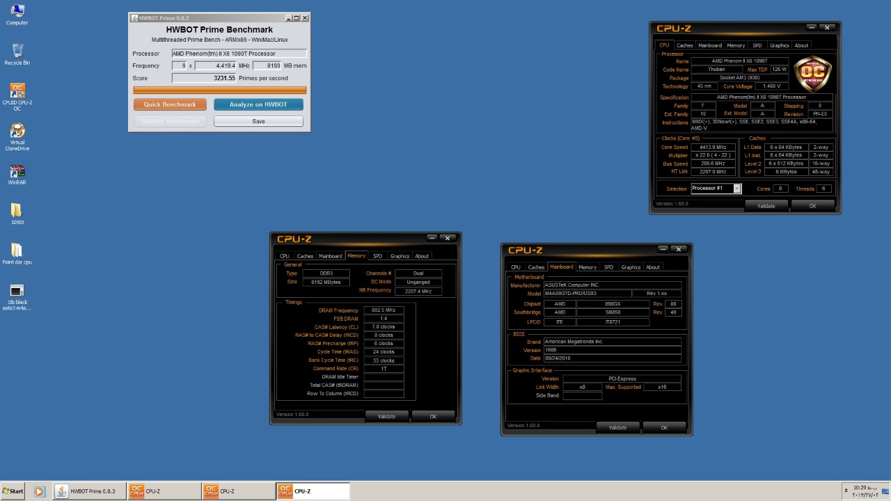This screenshot has height=501, width=891.
Task: Select About tab in Mainboard window
Action: (653, 267)
